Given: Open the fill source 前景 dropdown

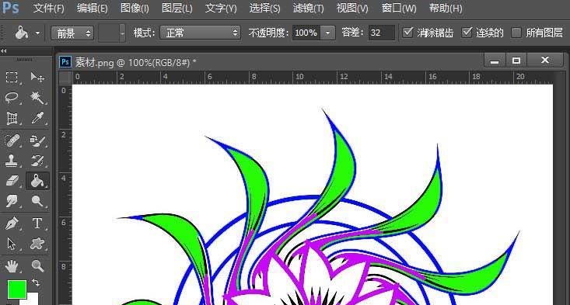Looking at the screenshot, I should [72, 33].
